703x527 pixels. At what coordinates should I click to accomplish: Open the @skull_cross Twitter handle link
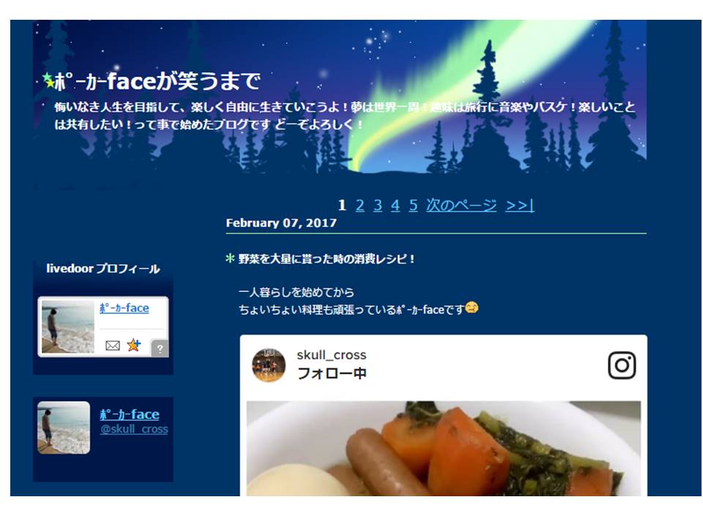tap(134, 429)
